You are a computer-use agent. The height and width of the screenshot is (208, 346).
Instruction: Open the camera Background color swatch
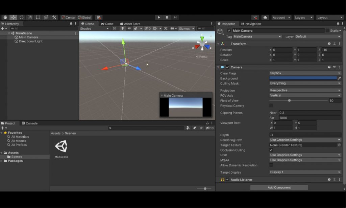point(304,78)
